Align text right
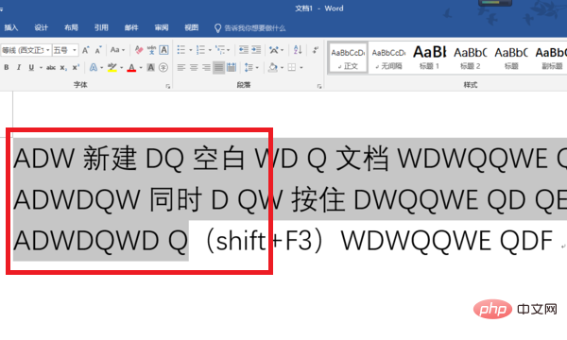This screenshot has height=340, width=567. 206,68
